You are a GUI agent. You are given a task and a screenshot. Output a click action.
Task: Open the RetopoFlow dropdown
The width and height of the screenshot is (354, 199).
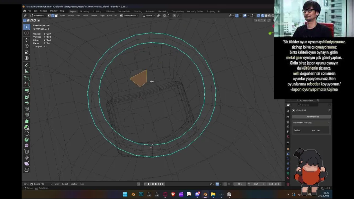tap(131, 15)
